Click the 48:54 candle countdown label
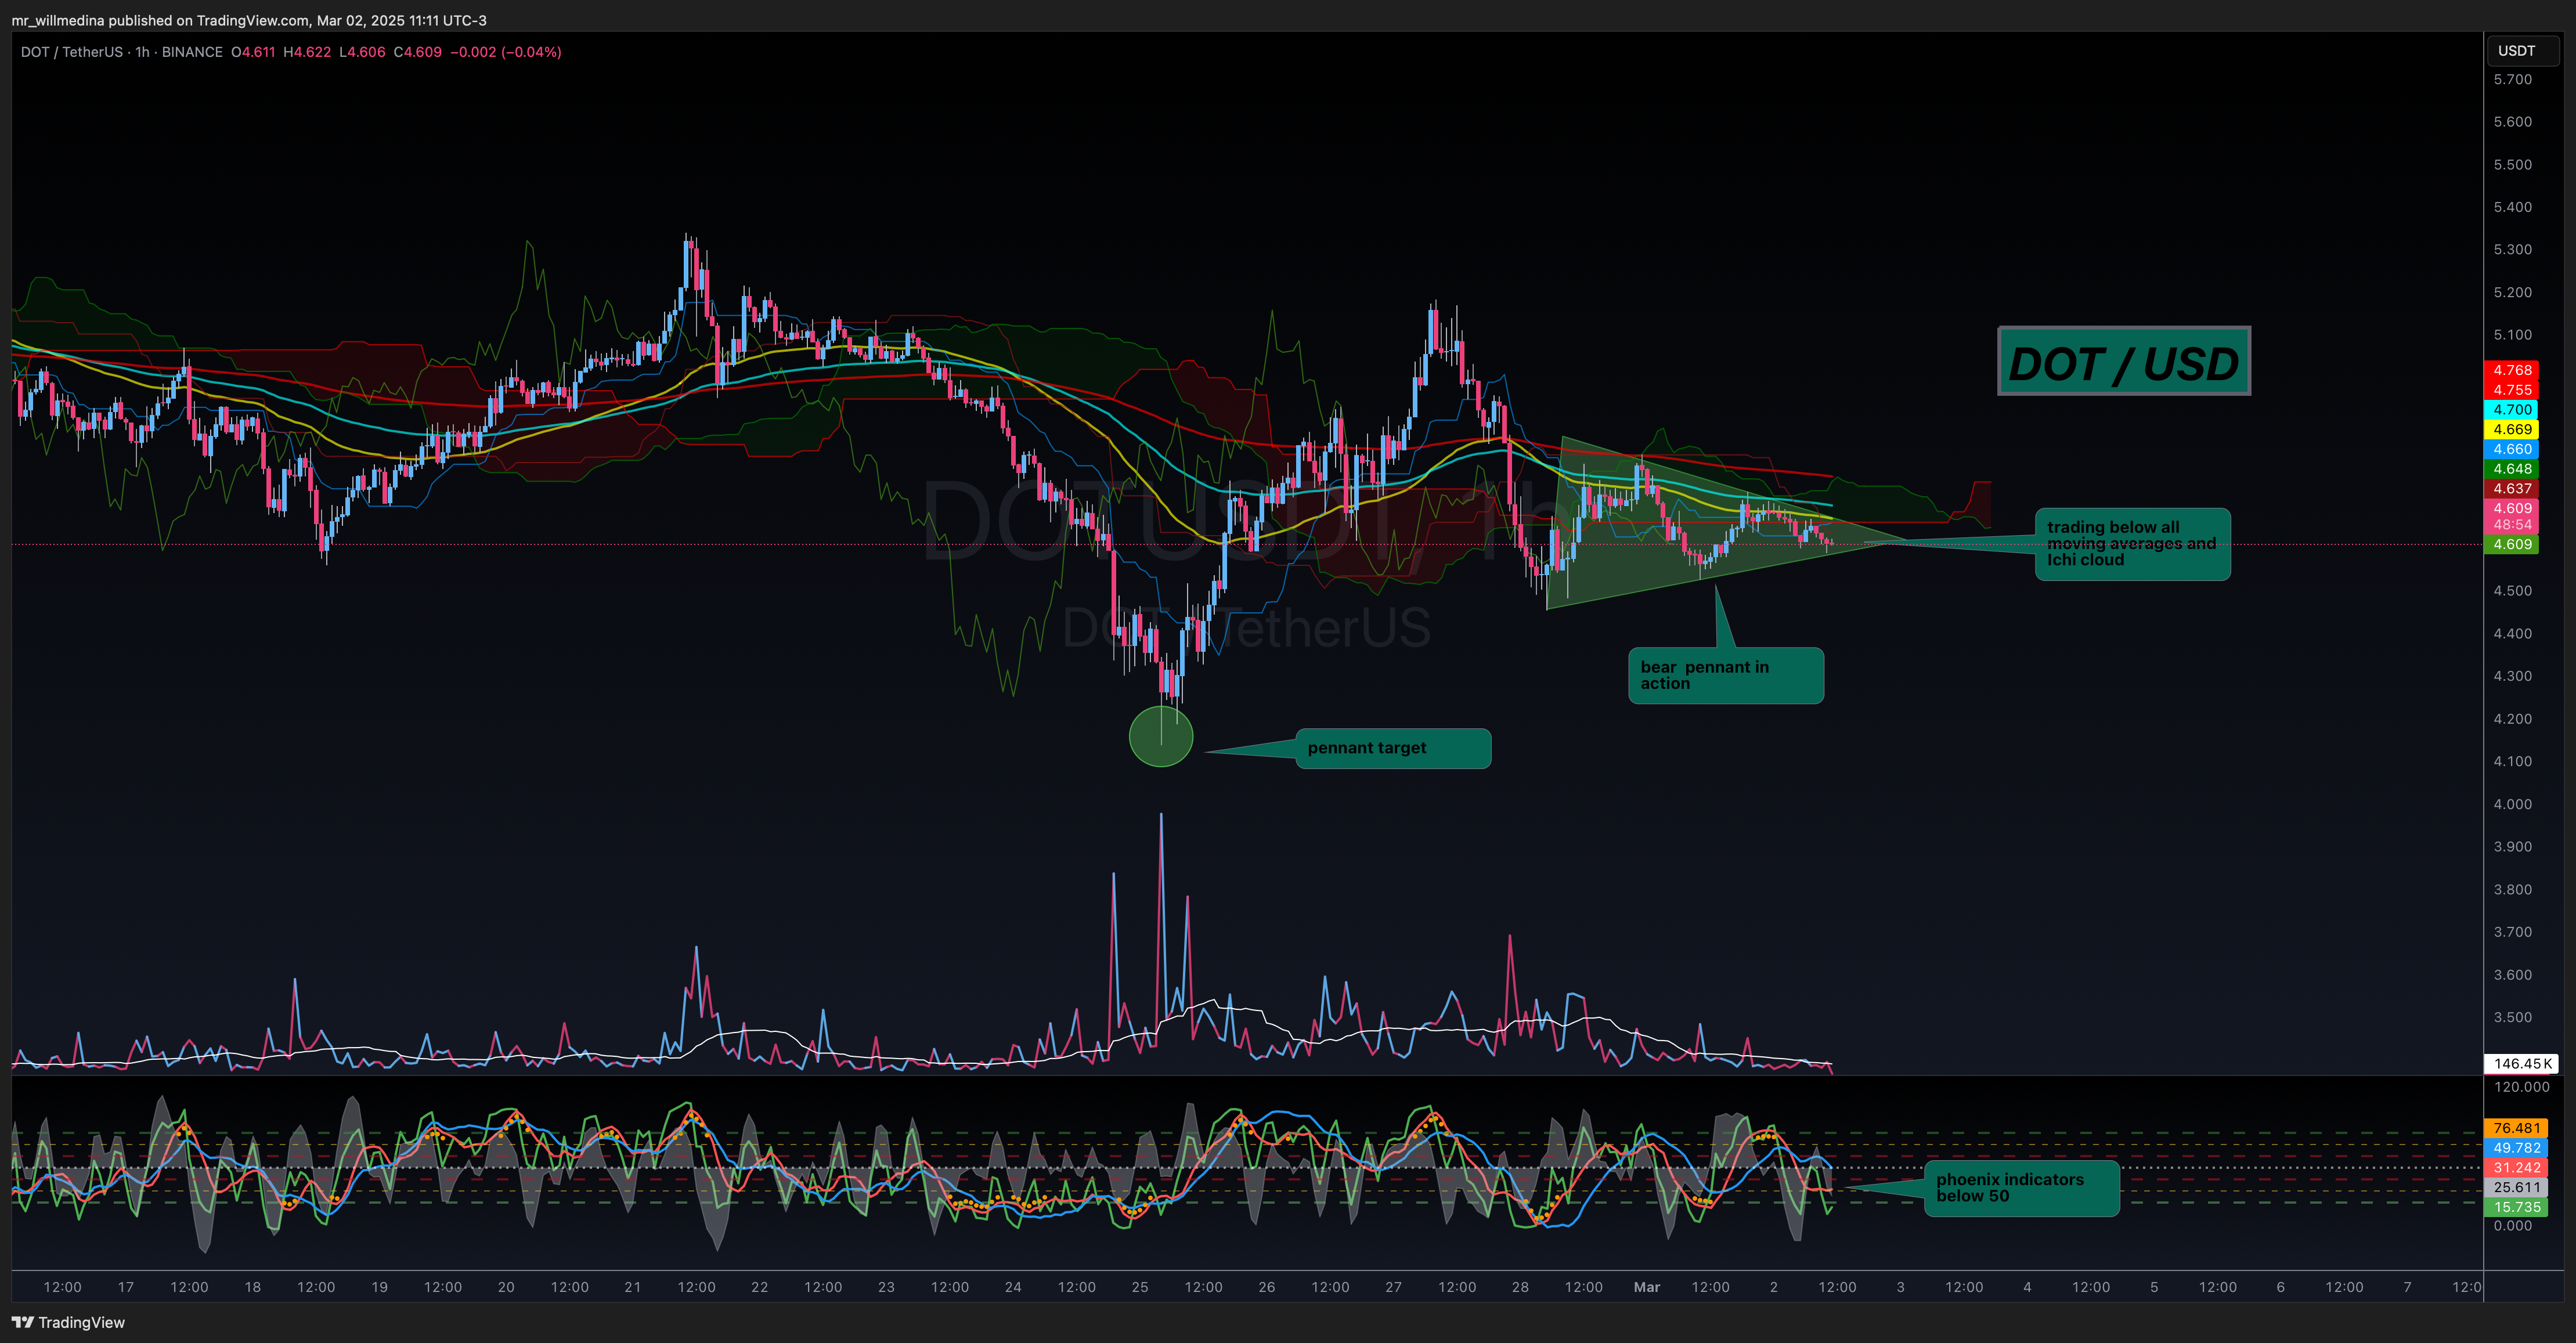This screenshot has width=2576, height=1343. (x=2513, y=525)
